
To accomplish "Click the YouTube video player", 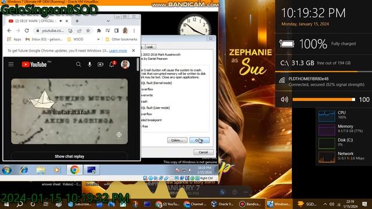I will tap(69, 111).
